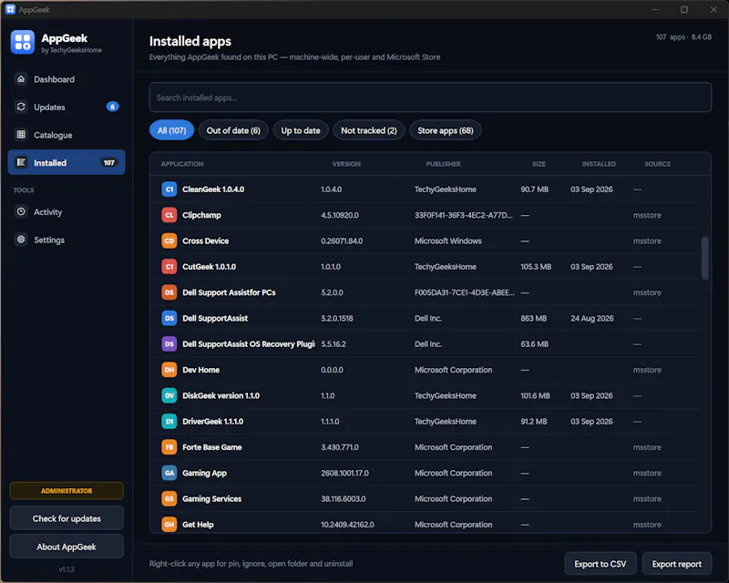Click the Forte Base Game FB icon
Screen dimensions: 729x583
(169, 447)
